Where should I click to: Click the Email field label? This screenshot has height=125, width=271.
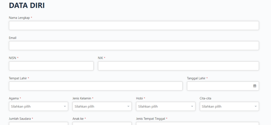(13, 38)
